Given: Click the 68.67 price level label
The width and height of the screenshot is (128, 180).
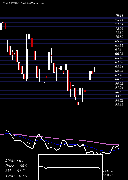Looking at the screenshot, I should click(120, 45).
